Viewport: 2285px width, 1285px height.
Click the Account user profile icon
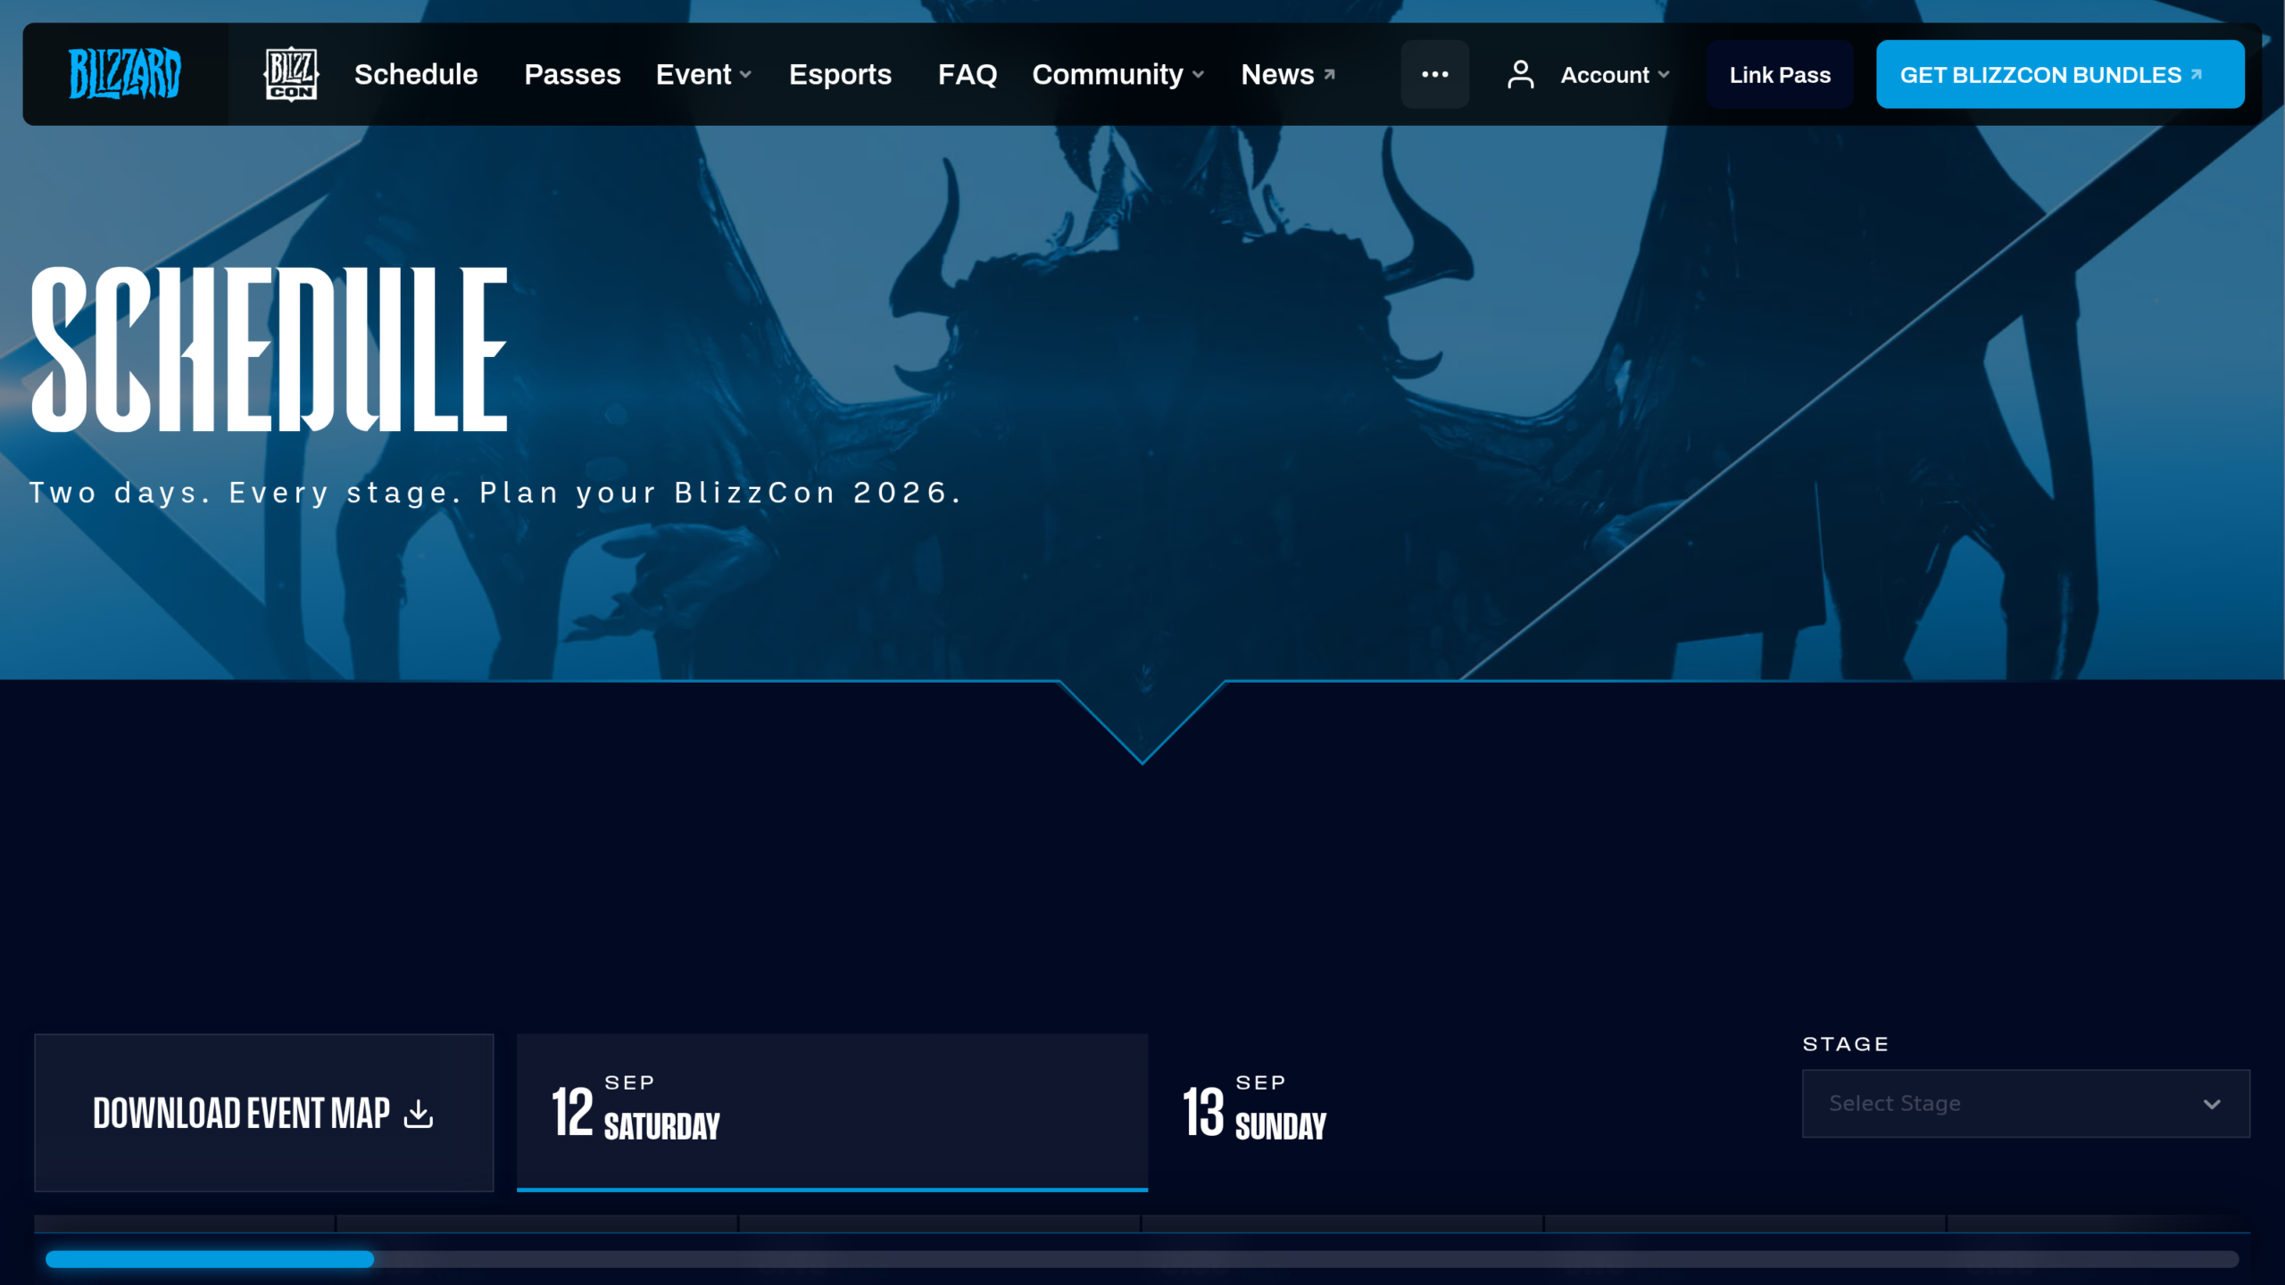(1520, 74)
